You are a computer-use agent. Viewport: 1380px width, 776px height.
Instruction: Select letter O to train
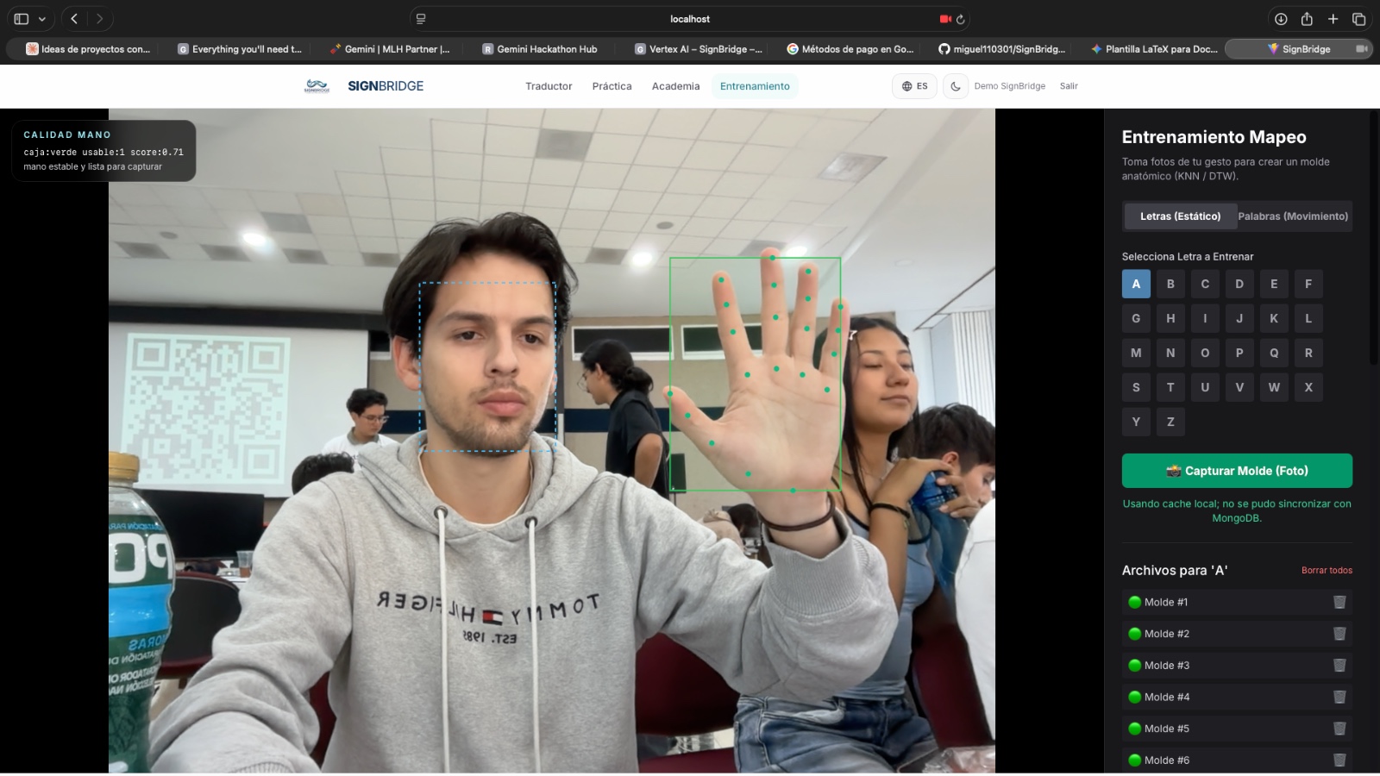click(x=1205, y=353)
